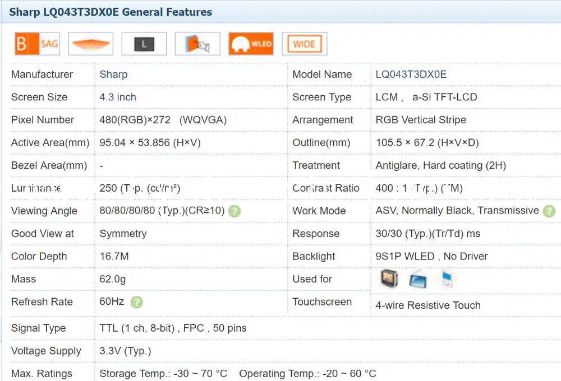Select the '80/80/80/80 (Typ.)(CR≥10)' viewing angle value
Image resolution: width=561 pixels, height=381 pixels.
pyautogui.click(x=162, y=211)
